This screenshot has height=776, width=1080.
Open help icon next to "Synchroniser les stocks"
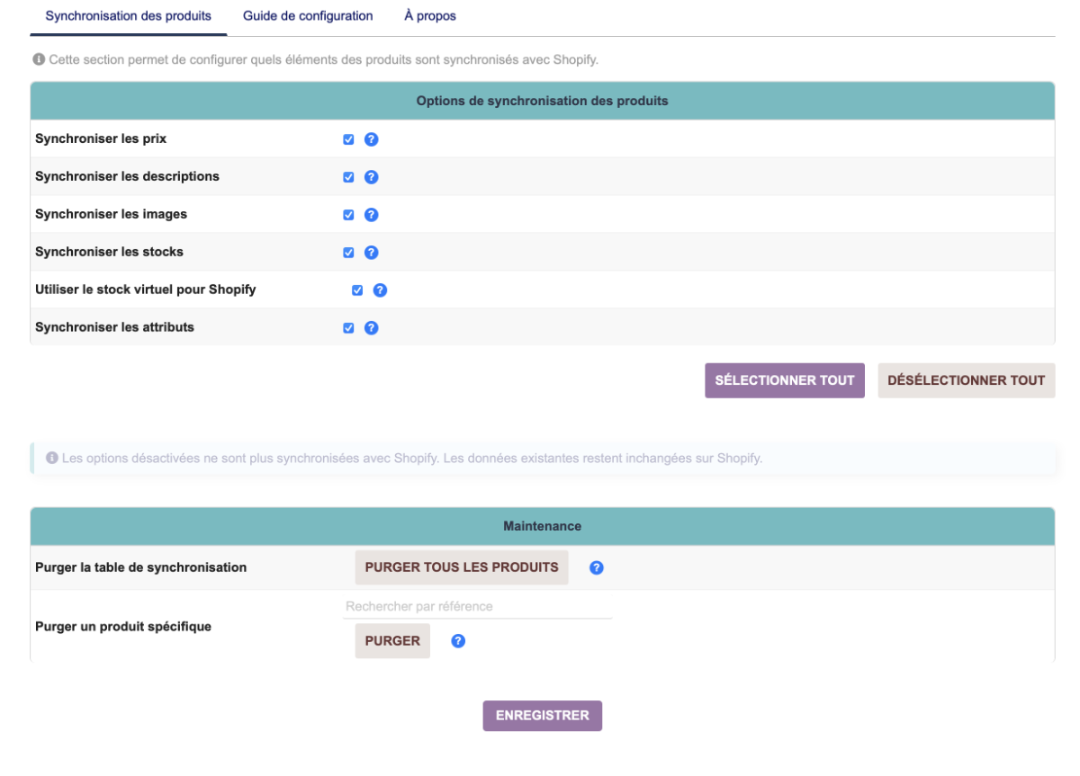click(372, 253)
